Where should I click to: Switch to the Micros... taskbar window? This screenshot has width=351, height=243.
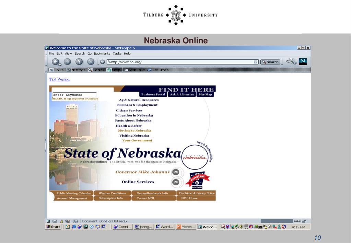186,227
